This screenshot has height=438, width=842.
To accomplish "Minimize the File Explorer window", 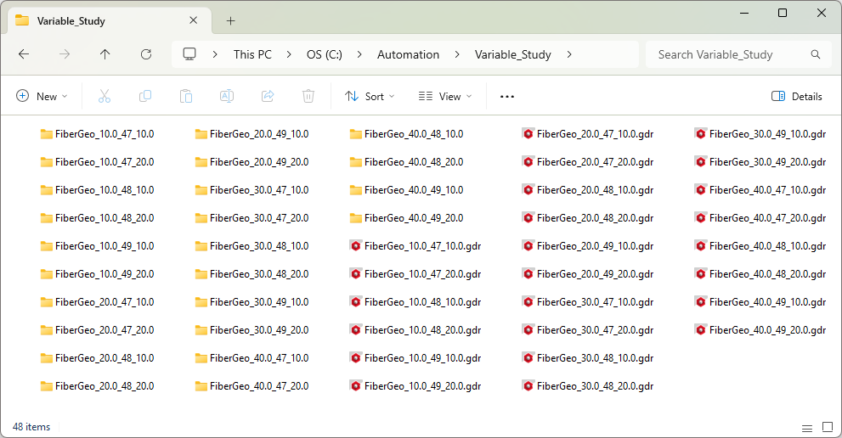I will [744, 13].
